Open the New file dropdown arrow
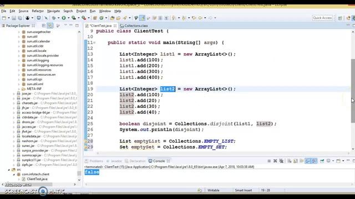The width and height of the screenshot is (355, 199). click(x=9, y=18)
